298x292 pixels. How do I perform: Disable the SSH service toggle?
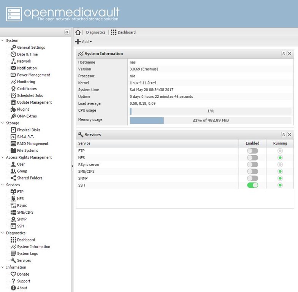(252, 185)
